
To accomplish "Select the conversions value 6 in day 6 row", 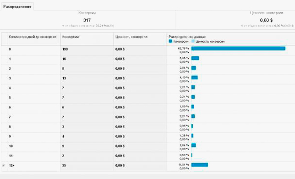I will click(63, 107).
